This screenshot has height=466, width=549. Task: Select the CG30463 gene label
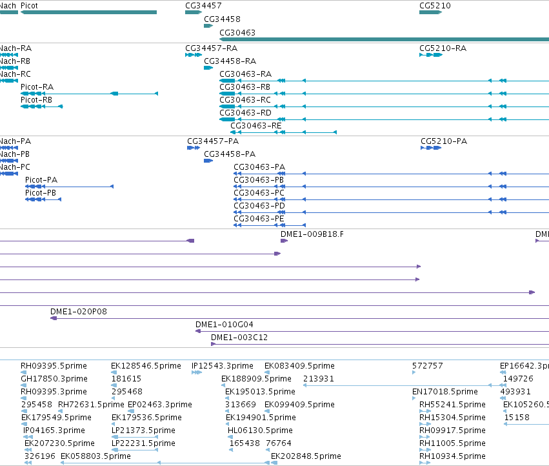click(x=237, y=32)
